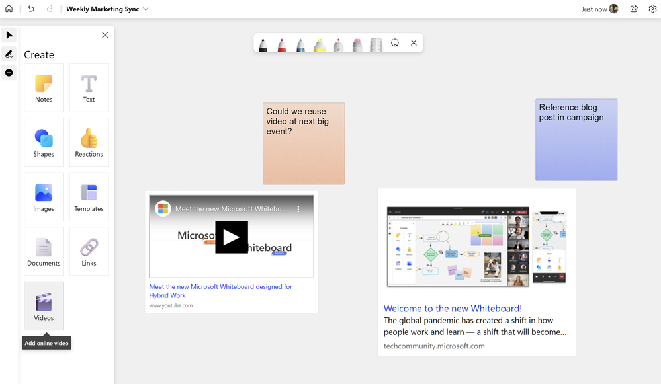Toggle inking mode in the left sidebar

9,54
